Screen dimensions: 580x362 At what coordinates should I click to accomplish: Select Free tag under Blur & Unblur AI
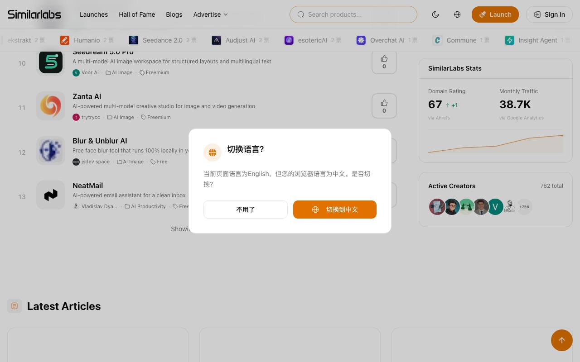[x=159, y=162]
